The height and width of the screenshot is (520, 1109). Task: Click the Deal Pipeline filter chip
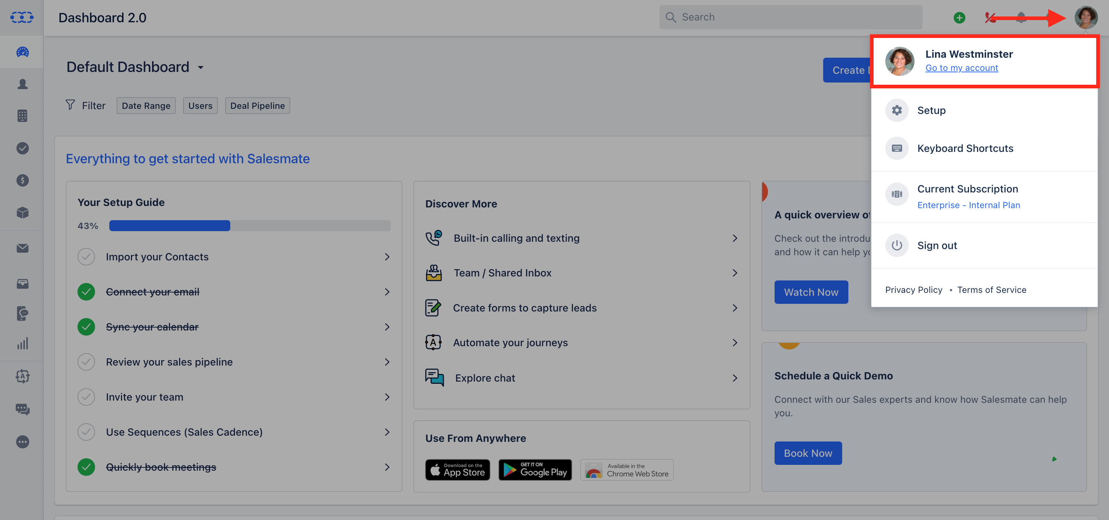[x=257, y=106]
